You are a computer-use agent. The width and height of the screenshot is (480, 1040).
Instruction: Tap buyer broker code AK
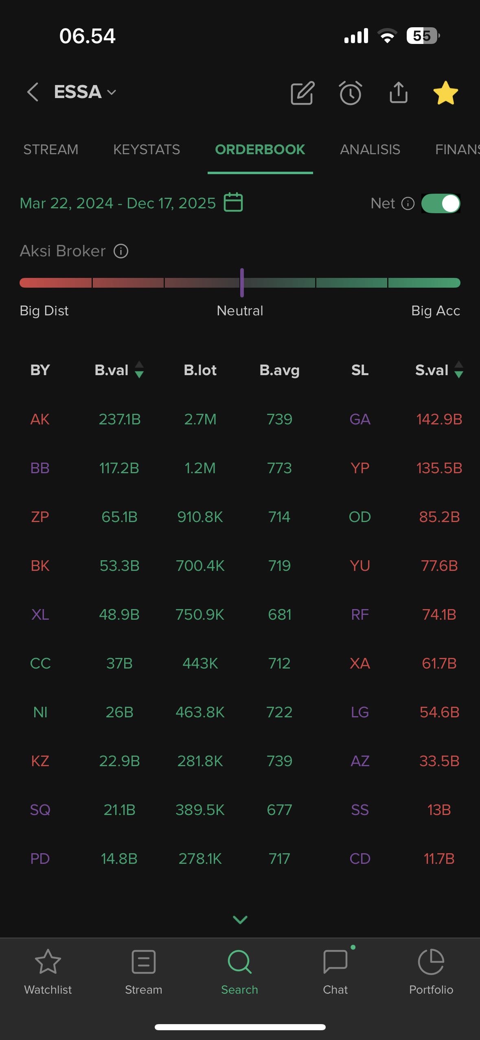coord(40,419)
